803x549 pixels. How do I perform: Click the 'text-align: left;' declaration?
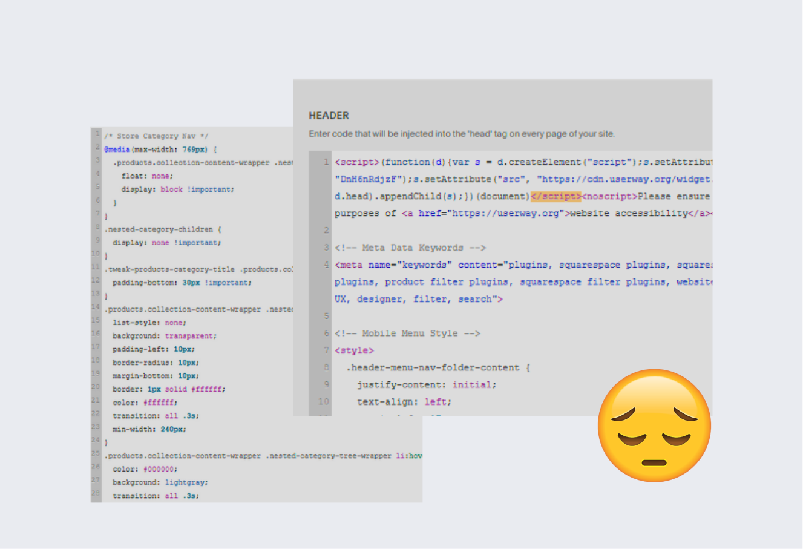tap(404, 402)
